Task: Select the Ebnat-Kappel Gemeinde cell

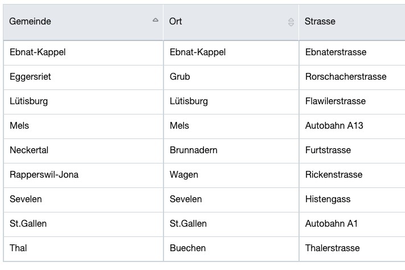Action: 83,53
